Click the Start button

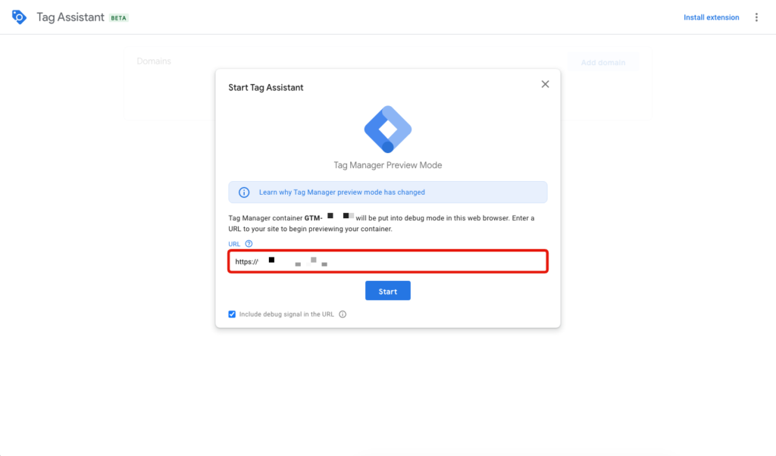(388, 291)
